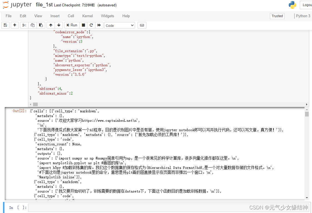Click the Python 3 kernel indicator
This screenshot has height=213, width=312.
click(x=303, y=16)
